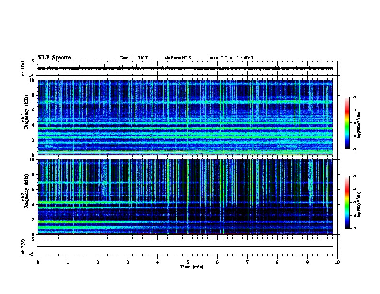Click the time axis tick label '2'
Screen dimensions: 380x294
98,262
